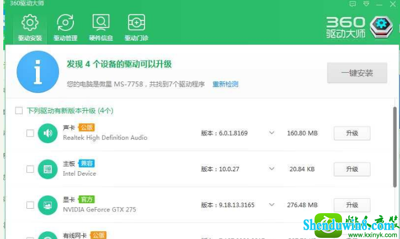Click the 公版 tag next to 有线网卡
This screenshot has height=239, width=400.
[x=98, y=235]
